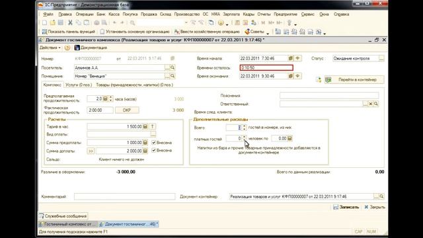The width and height of the screenshot is (423, 238).
Task: Switch to Гостиничный комплекс window tab
Action: click(x=67, y=224)
